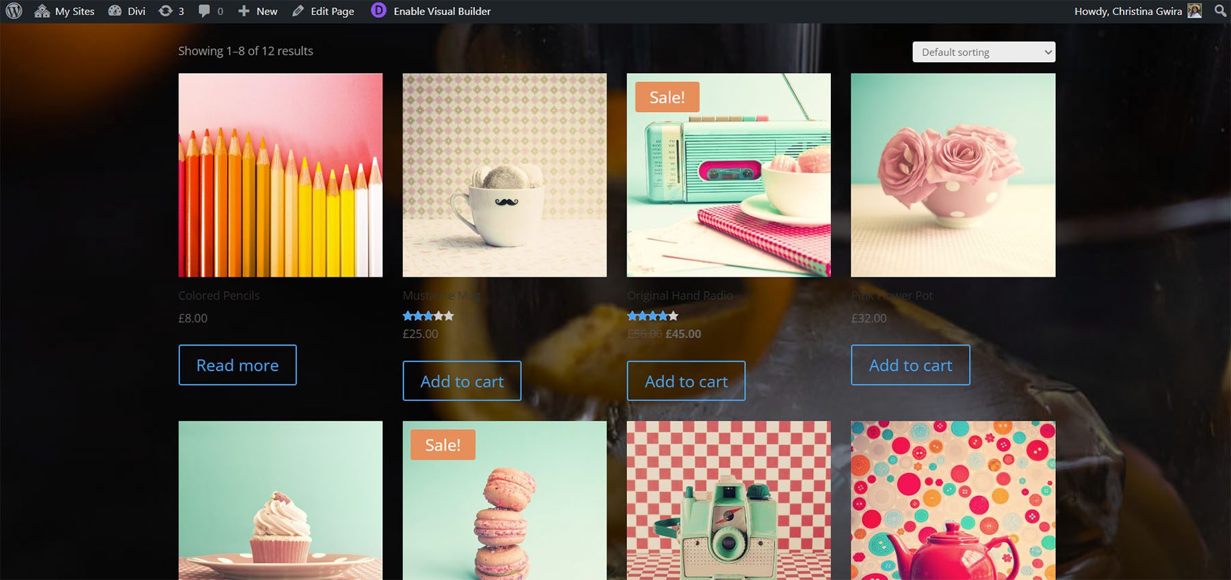
Task: Open the red teapot product image
Action: (953, 500)
